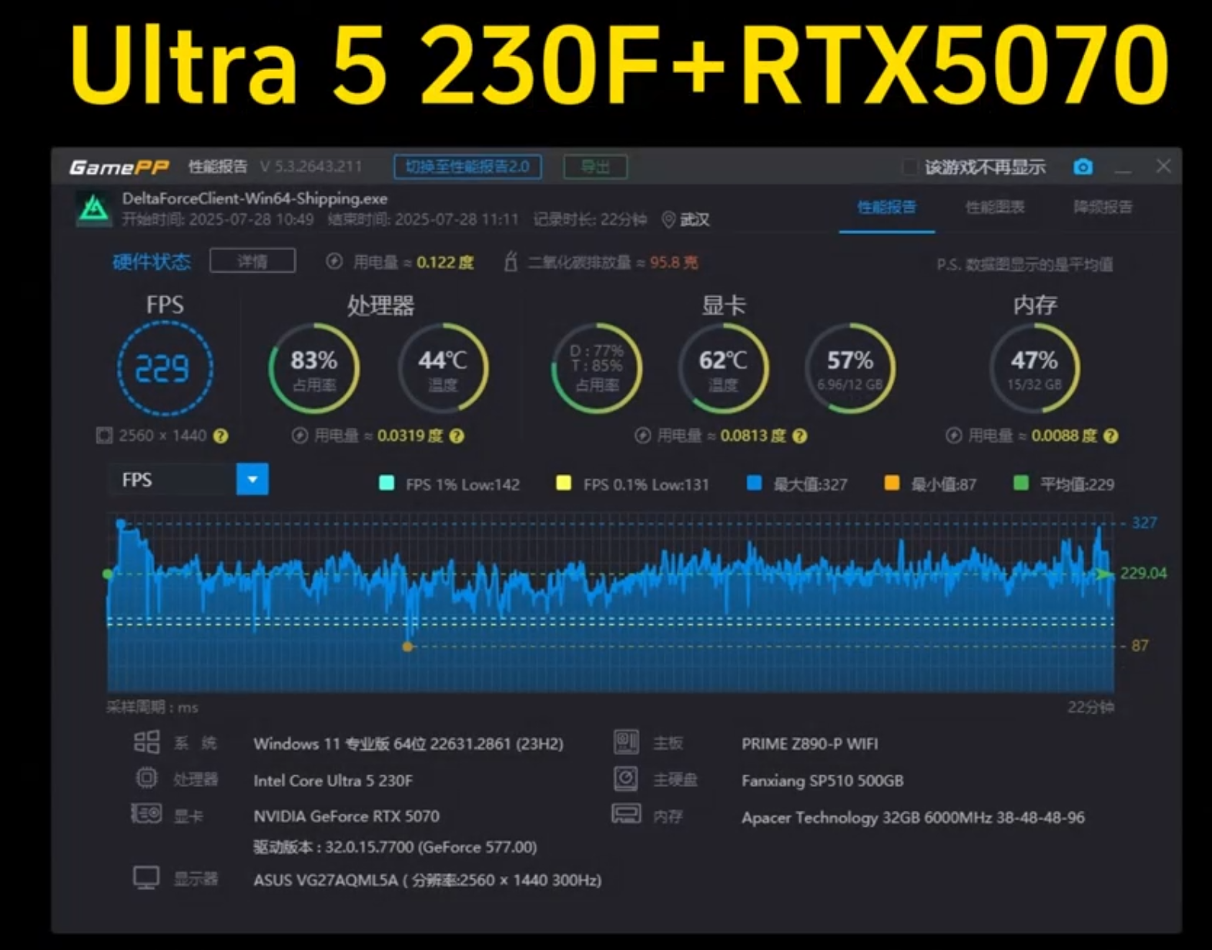This screenshot has height=950, width=1212.
Task: Open the help icon next to 2560 x 1440
Action: 221,436
